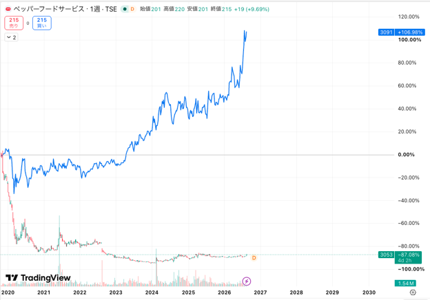Select the green 3053 -87.08% price label

(400, 257)
